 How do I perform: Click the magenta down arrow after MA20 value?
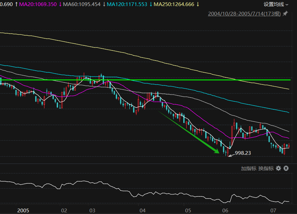60,4
